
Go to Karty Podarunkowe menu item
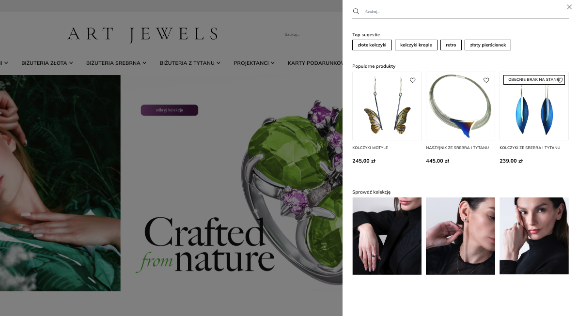pyautogui.click(x=315, y=63)
